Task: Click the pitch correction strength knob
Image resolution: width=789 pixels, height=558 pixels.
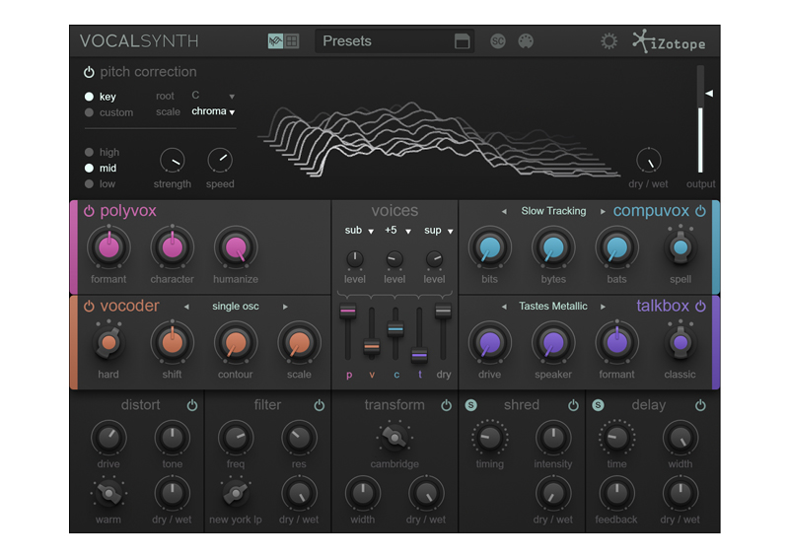Action: tap(172, 161)
